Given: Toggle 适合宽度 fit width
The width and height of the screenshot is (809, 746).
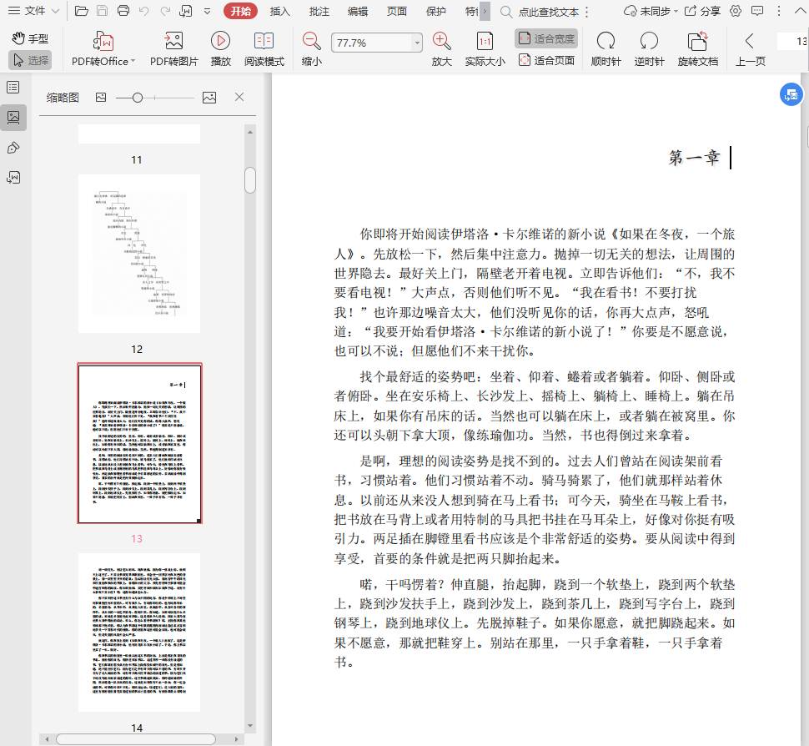Looking at the screenshot, I should 546,38.
